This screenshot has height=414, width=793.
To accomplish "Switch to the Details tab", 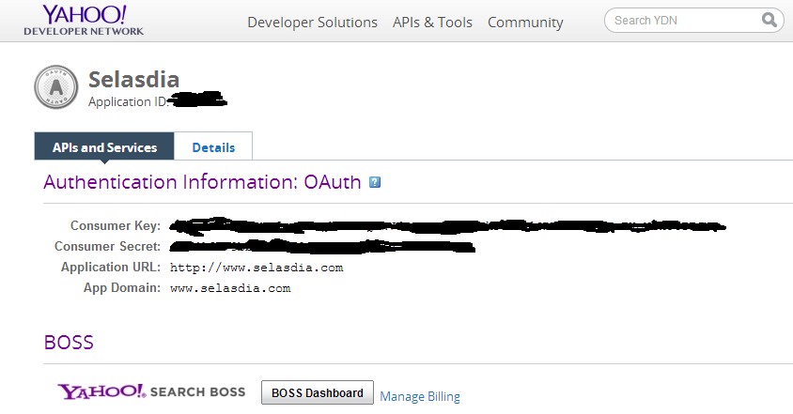I will (213, 147).
